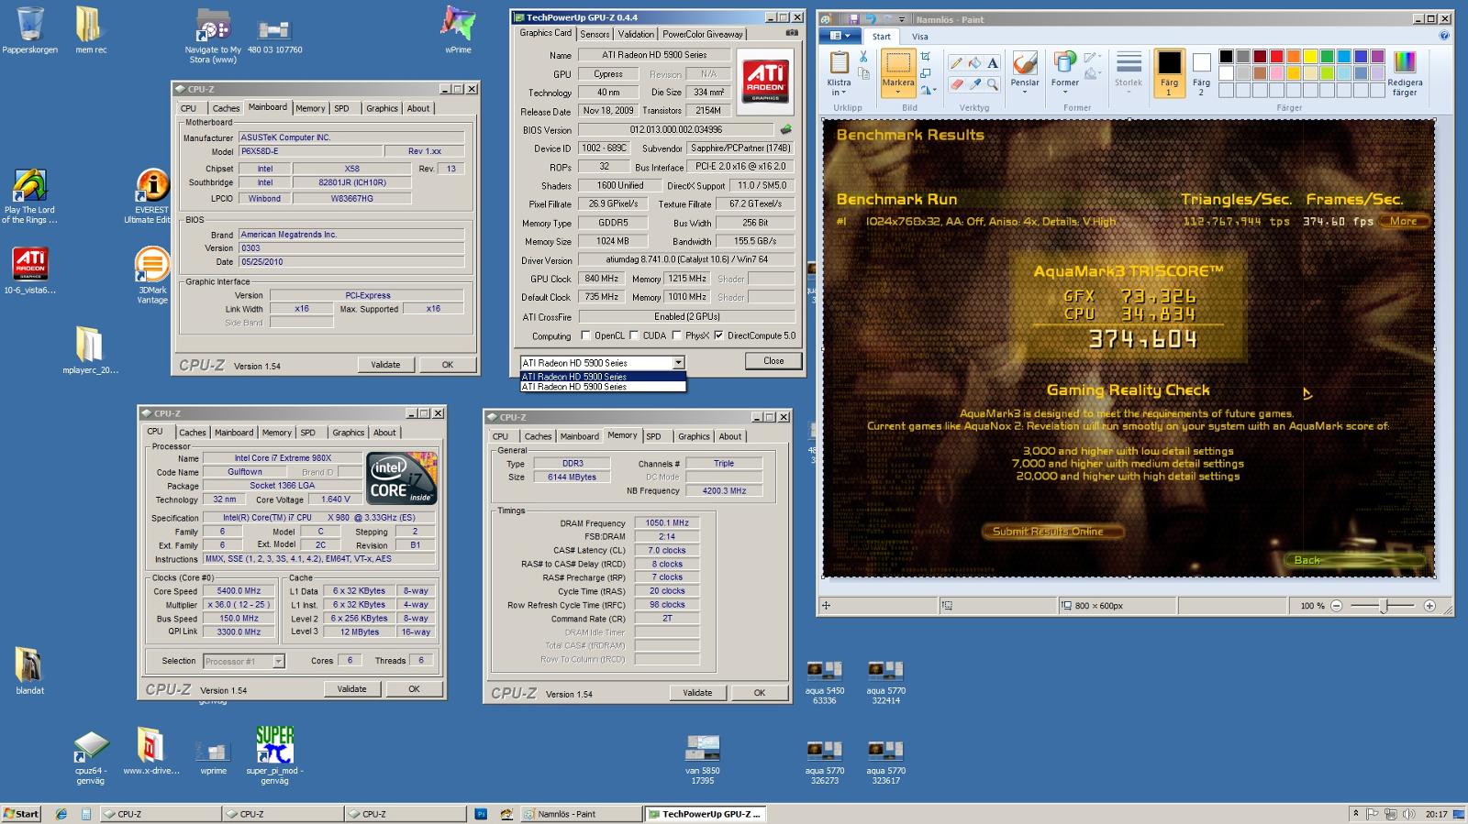Image resolution: width=1468 pixels, height=824 pixels.
Task: Open the Processor #1 selection dropdown
Action: 278,661
